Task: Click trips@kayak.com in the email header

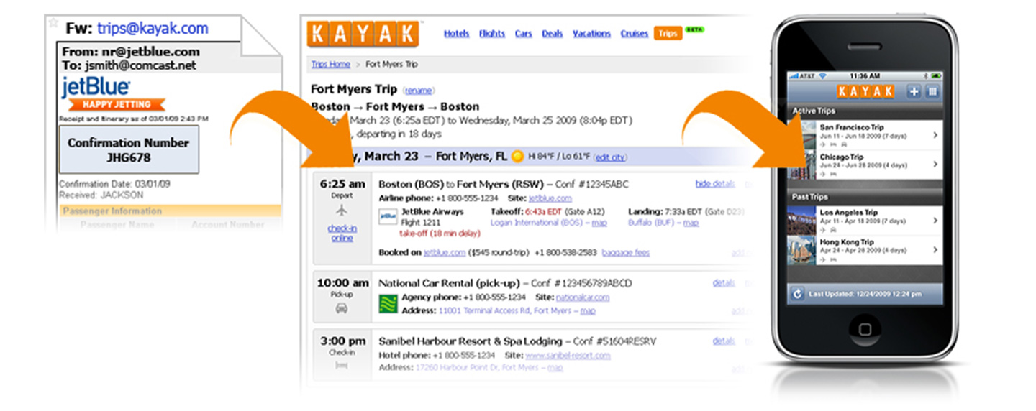Action: click(153, 29)
